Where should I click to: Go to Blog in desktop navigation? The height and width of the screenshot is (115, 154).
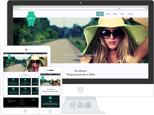click(115, 14)
